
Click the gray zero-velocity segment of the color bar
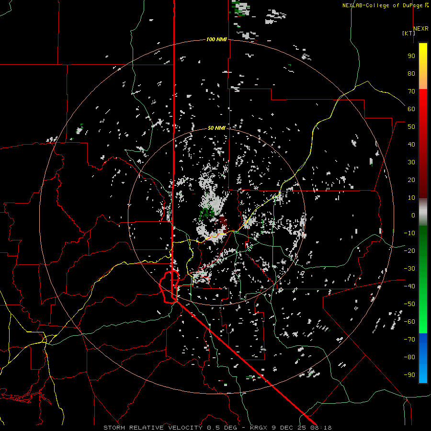coord(423,212)
